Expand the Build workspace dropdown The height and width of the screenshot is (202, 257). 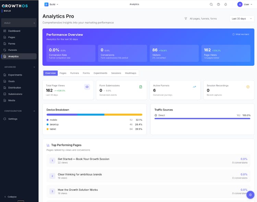pyautogui.click(x=51, y=4)
